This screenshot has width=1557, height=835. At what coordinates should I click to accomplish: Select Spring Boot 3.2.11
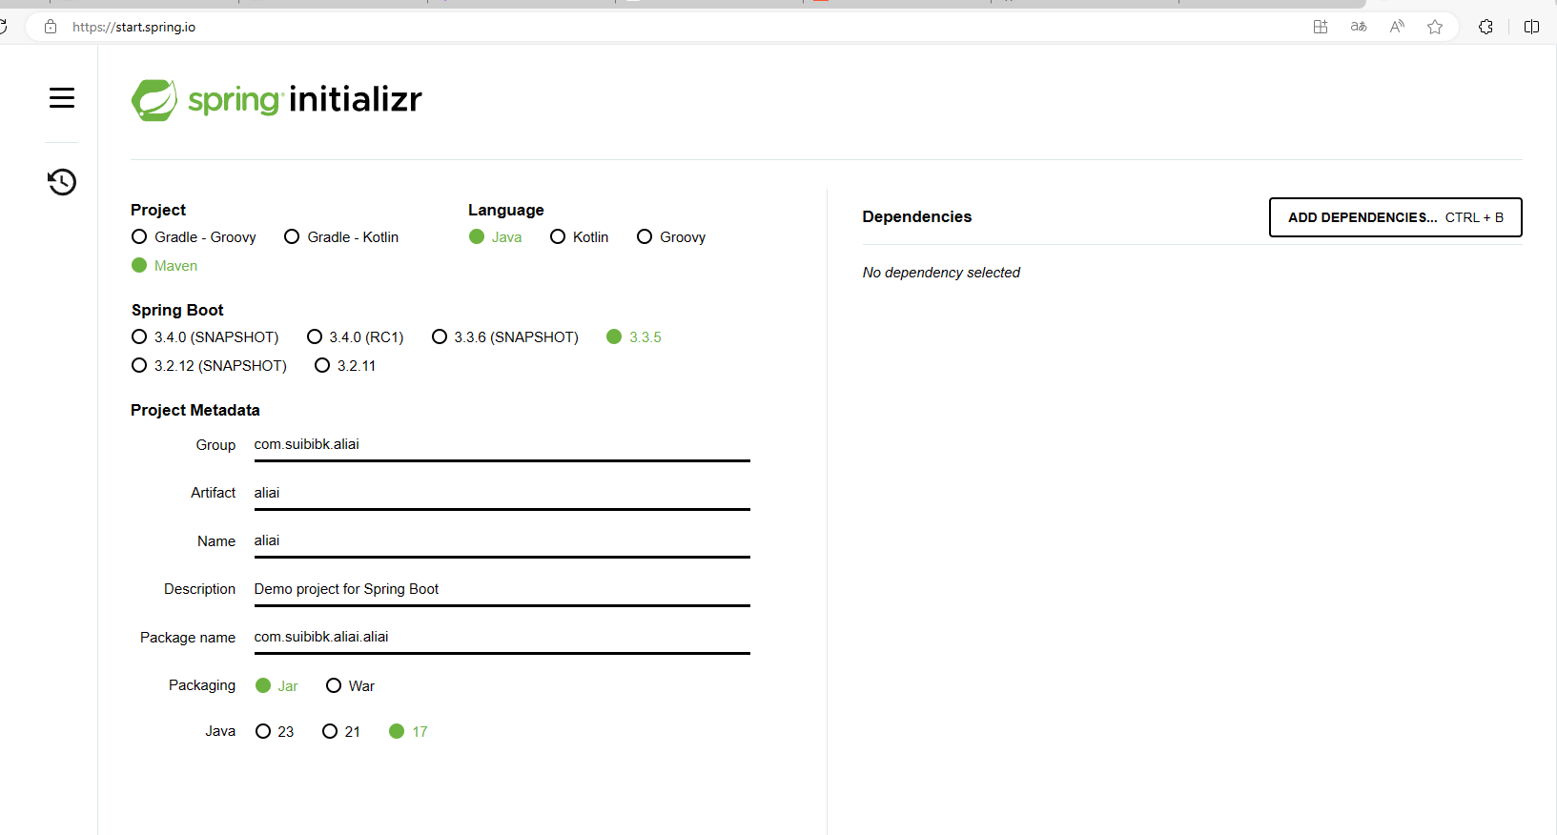pos(345,366)
